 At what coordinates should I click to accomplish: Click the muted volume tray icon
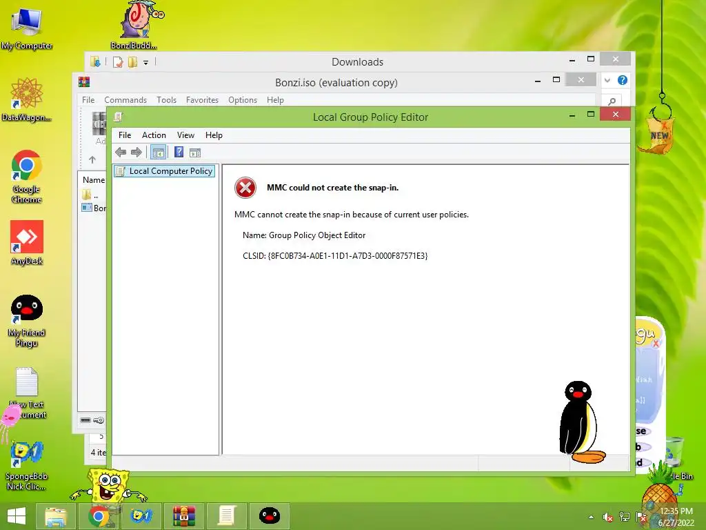coord(608,517)
